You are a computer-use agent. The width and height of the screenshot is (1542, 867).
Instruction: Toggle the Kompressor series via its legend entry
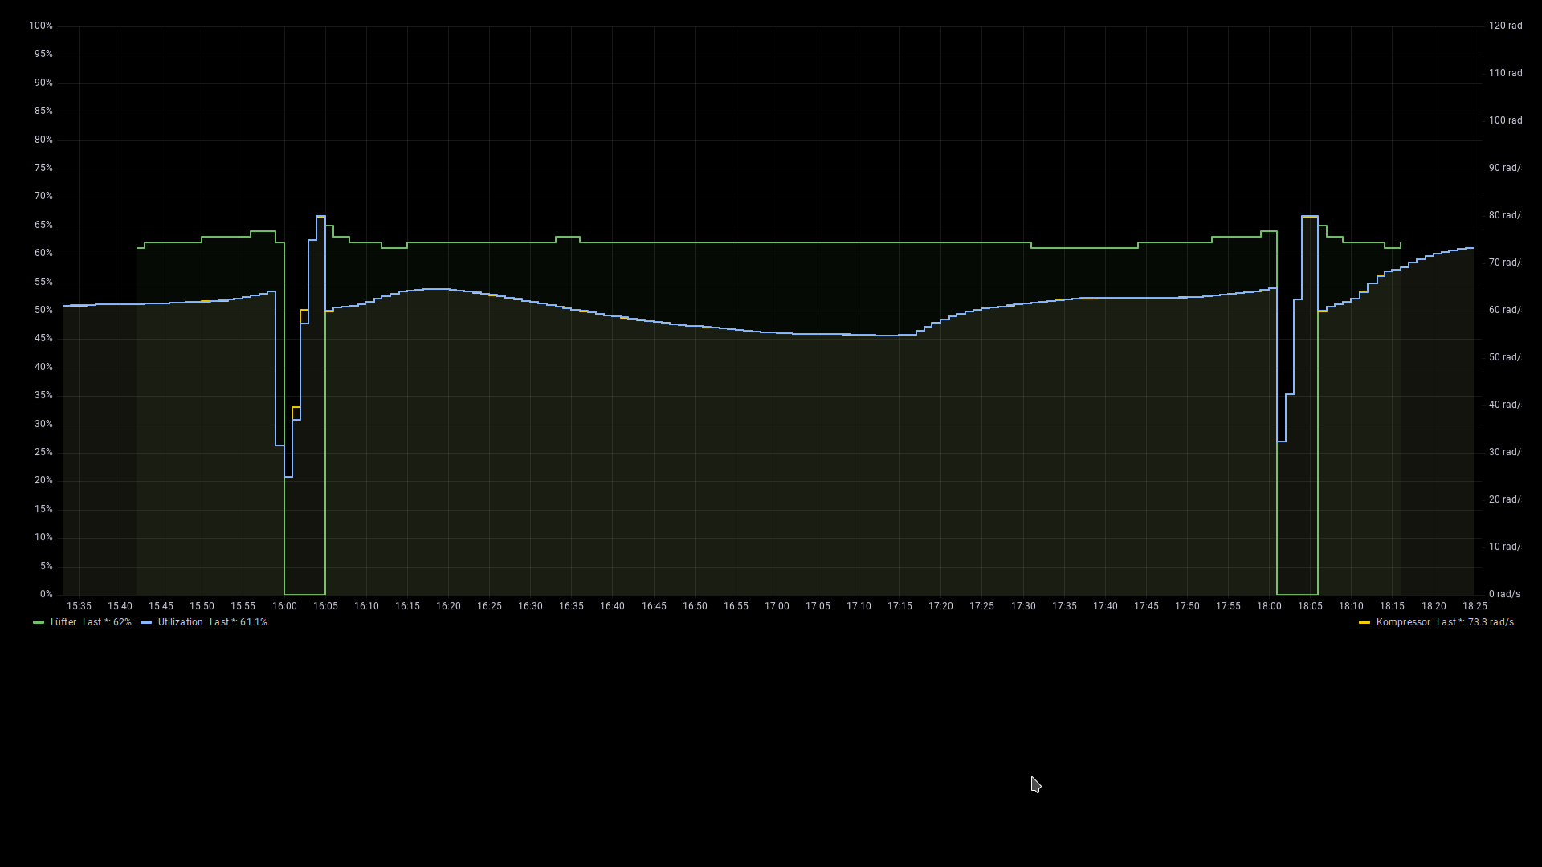click(1402, 622)
